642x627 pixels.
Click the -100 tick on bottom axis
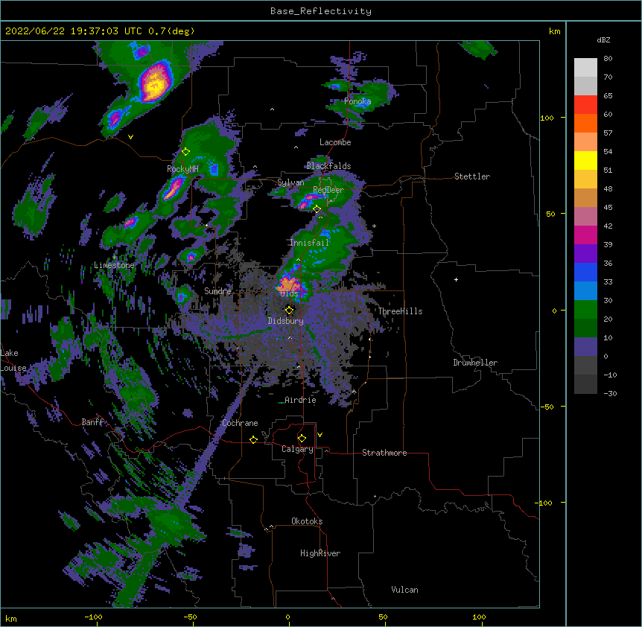(93, 617)
